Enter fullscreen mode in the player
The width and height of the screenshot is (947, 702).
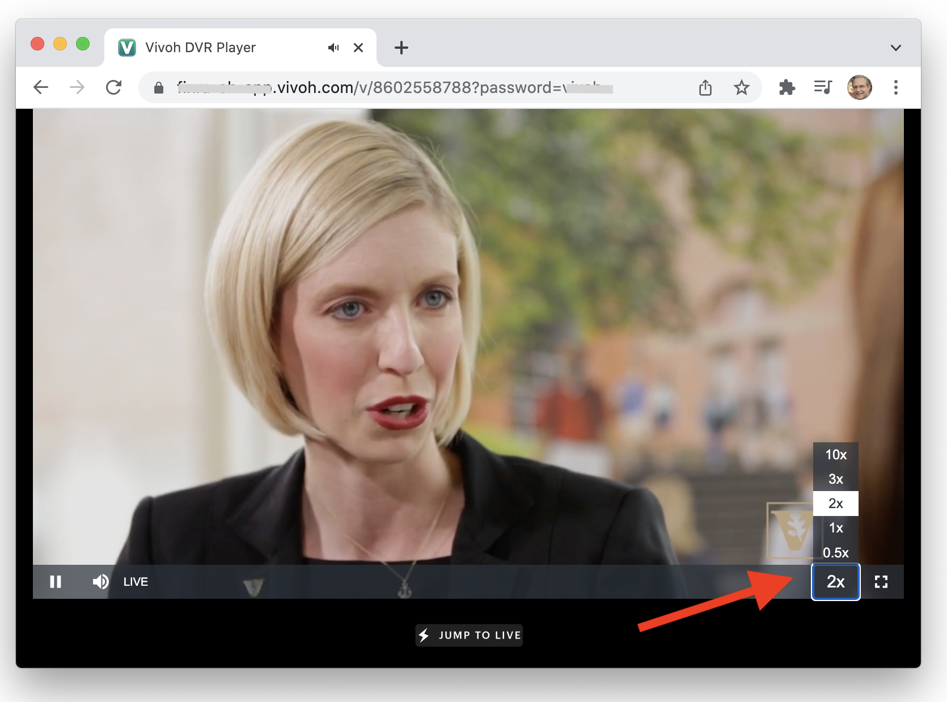point(881,582)
